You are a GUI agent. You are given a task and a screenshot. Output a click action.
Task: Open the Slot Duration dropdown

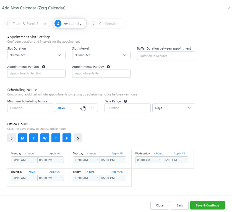[36, 55]
